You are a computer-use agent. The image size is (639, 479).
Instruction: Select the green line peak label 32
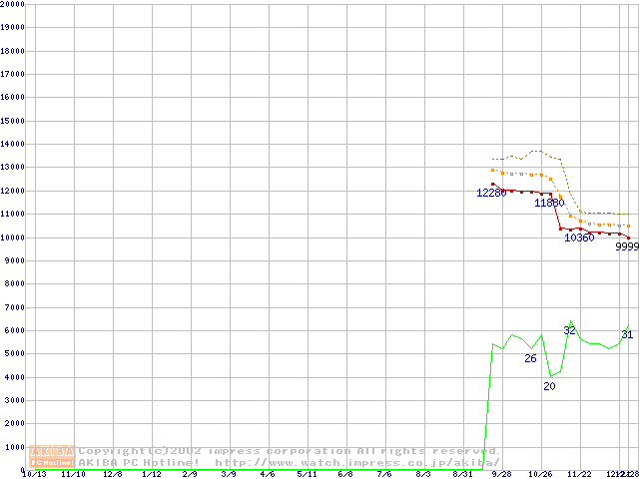point(569,330)
